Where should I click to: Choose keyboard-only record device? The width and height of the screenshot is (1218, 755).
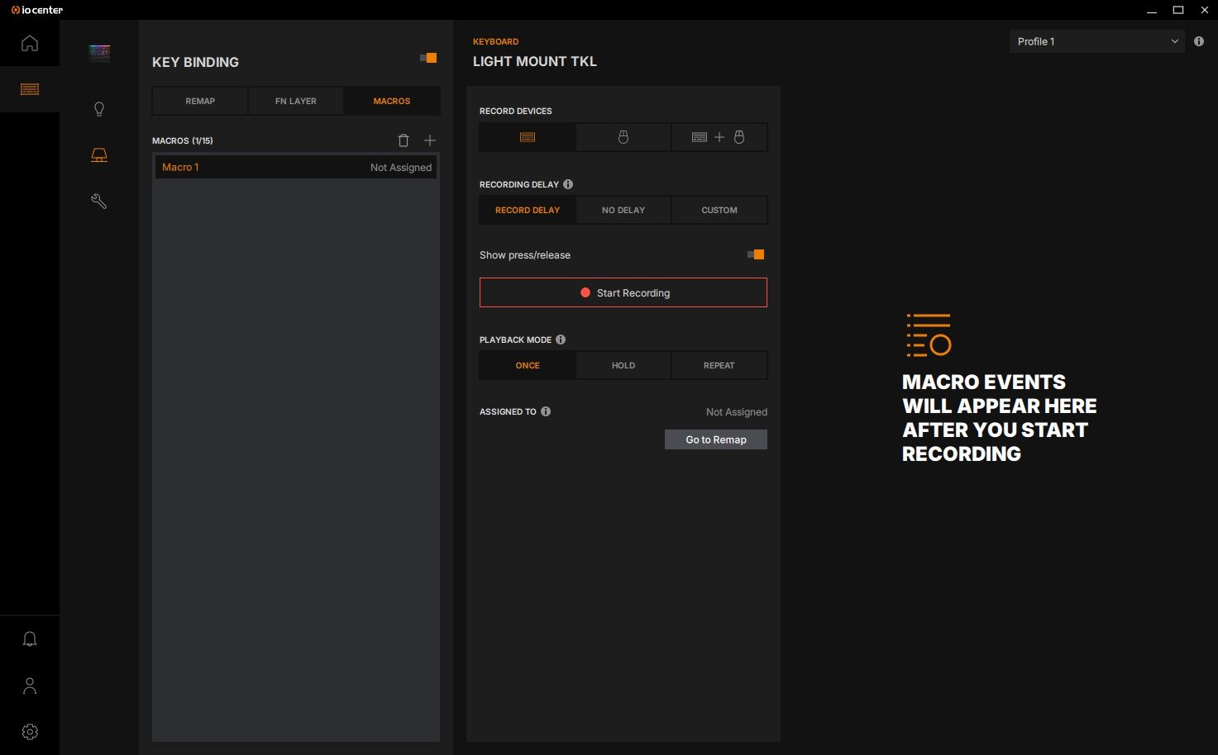point(528,137)
